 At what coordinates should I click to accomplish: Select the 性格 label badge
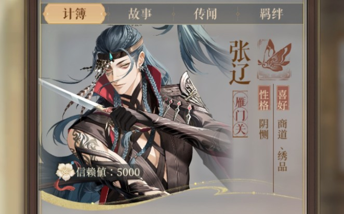(264, 98)
